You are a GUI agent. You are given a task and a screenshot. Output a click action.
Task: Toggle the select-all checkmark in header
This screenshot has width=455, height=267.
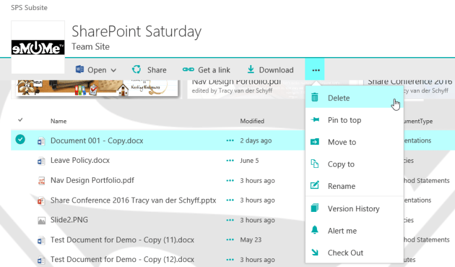pyautogui.click(x=20, y=120)
